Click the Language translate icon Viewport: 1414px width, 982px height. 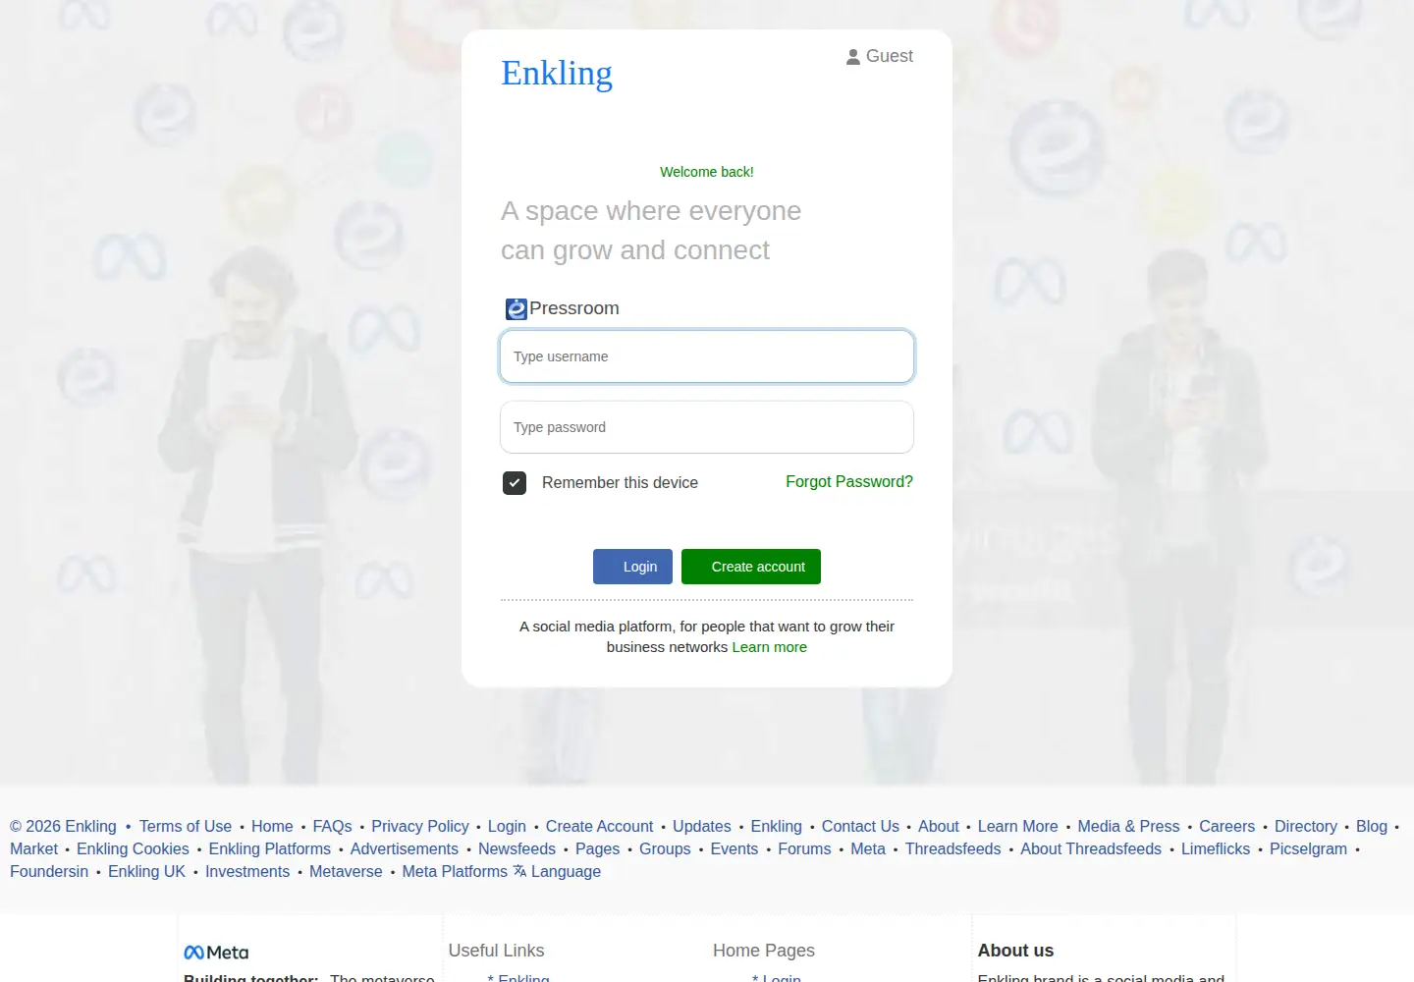[x=519, y=870]
